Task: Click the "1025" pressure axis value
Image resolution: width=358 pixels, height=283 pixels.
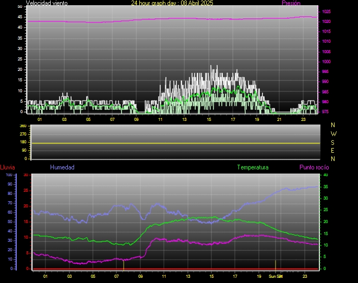Action: (x=326, y=11)
